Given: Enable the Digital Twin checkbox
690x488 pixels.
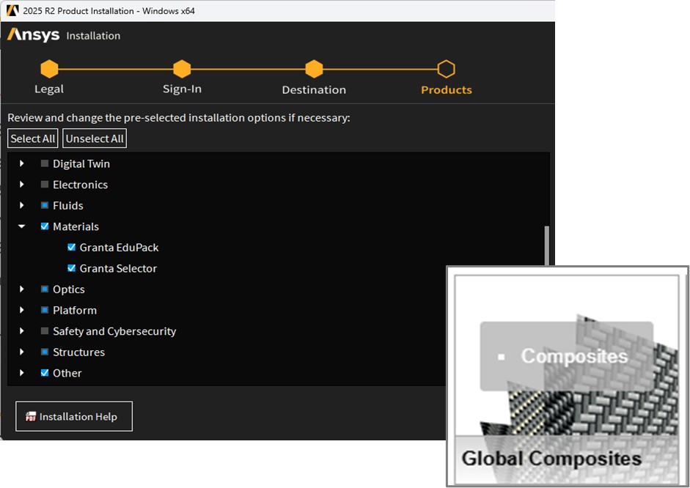Looking at the screenshot, I should coord(45,164).
